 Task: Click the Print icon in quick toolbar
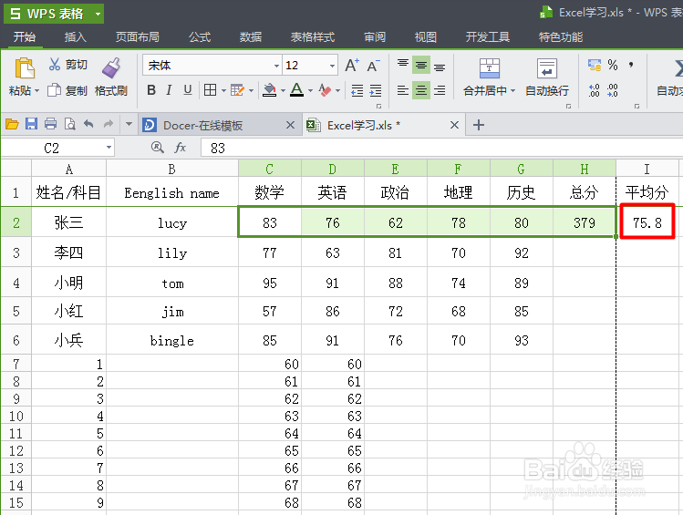pyautogui.click(x=50, y=125)
